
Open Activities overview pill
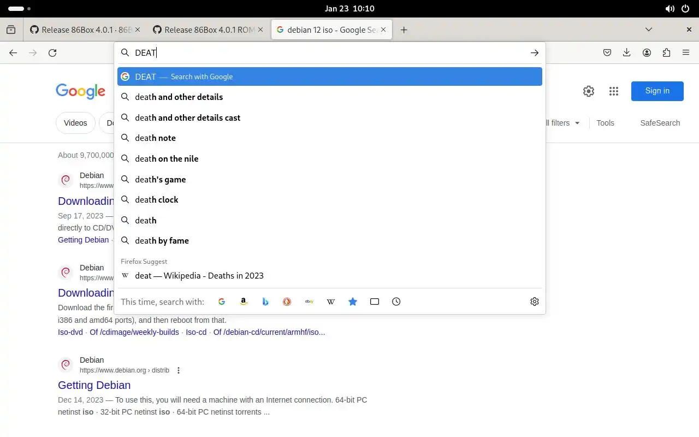20,9
